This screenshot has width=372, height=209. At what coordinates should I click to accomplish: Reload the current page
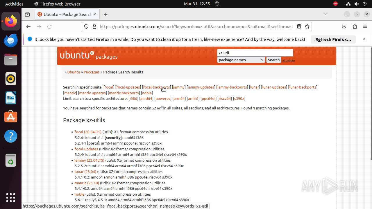49,26
